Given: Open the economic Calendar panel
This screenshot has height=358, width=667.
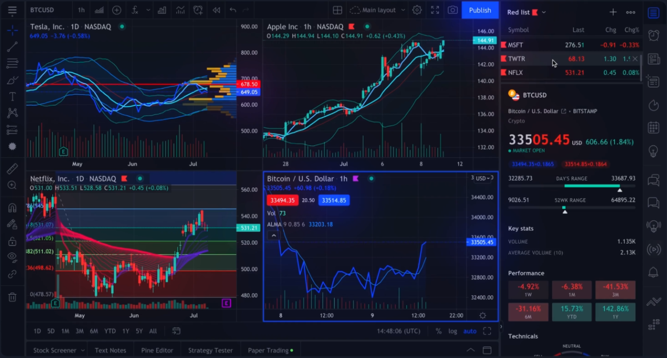Looking at the screenshot, I should [x=654, y=127].
